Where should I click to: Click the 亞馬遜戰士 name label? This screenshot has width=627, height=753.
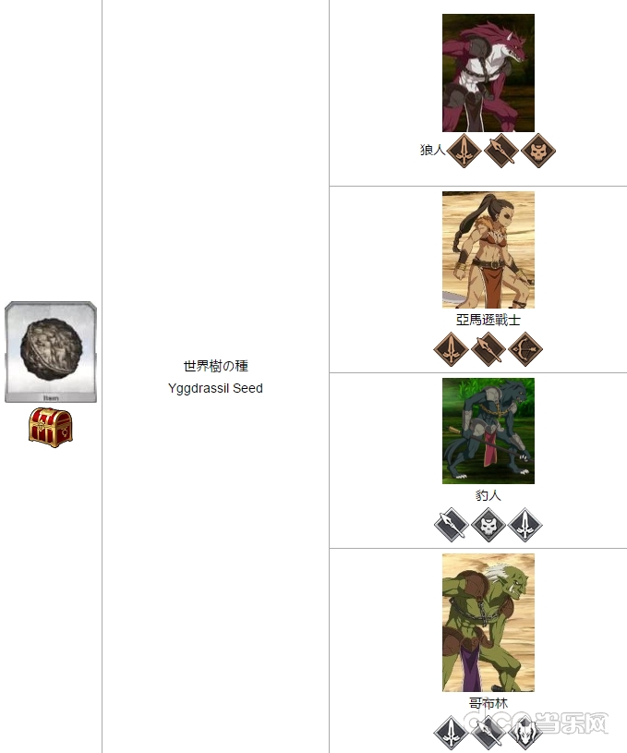point(488,320)
